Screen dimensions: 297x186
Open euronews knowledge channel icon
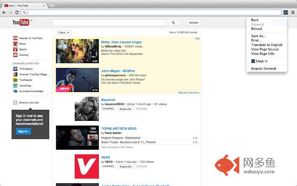pyautogui.click(x=15, y=91)
